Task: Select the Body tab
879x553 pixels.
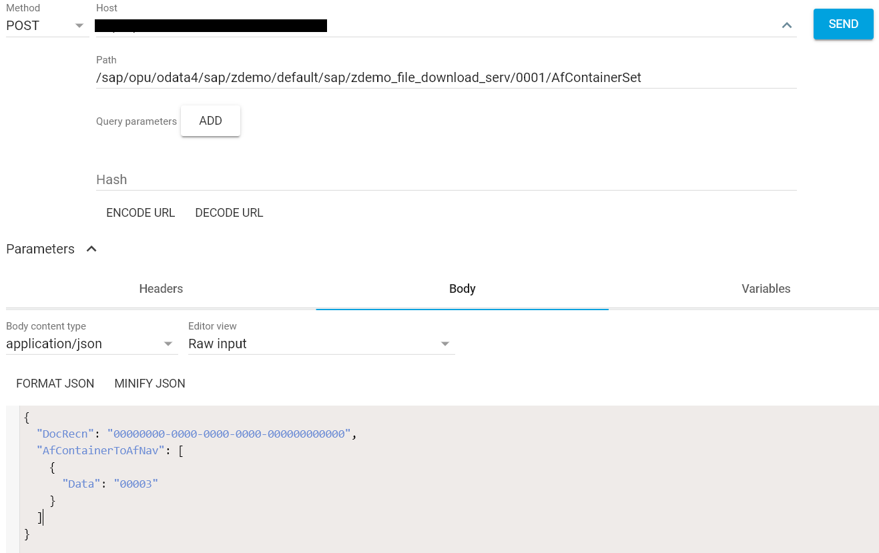Action: [x=463, y=289]
